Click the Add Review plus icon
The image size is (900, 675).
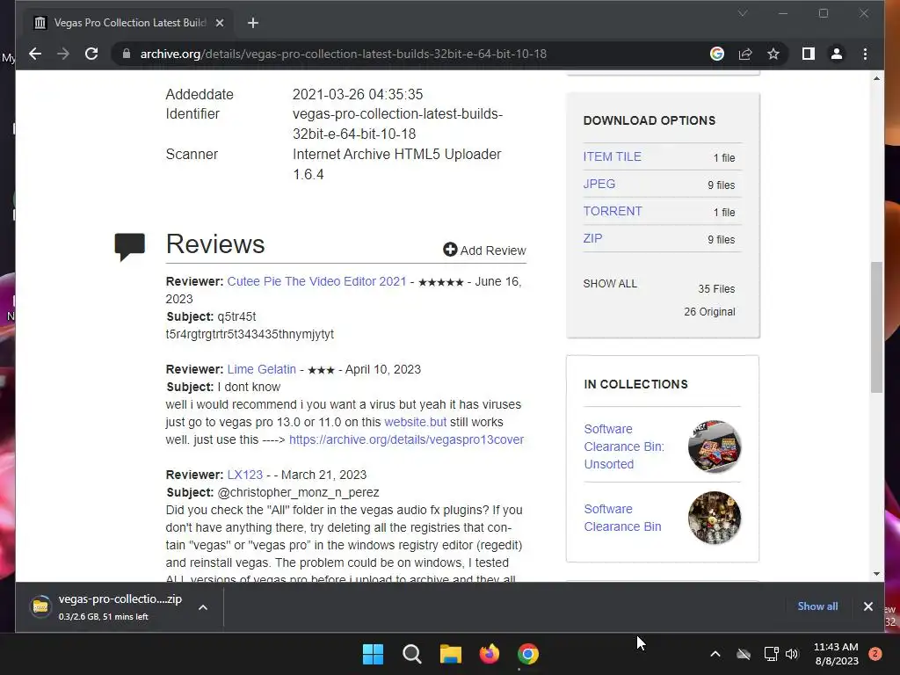point(450,249)
